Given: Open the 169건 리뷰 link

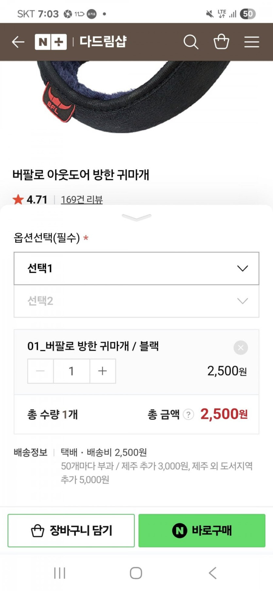Looking at the screenshot, I should coord(82,199).
